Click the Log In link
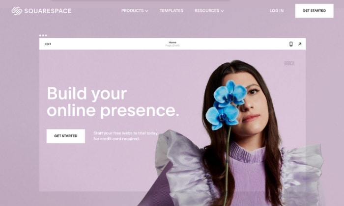This screenshot has width=344, height=206. pyautogui.click(x=276, y=10)
